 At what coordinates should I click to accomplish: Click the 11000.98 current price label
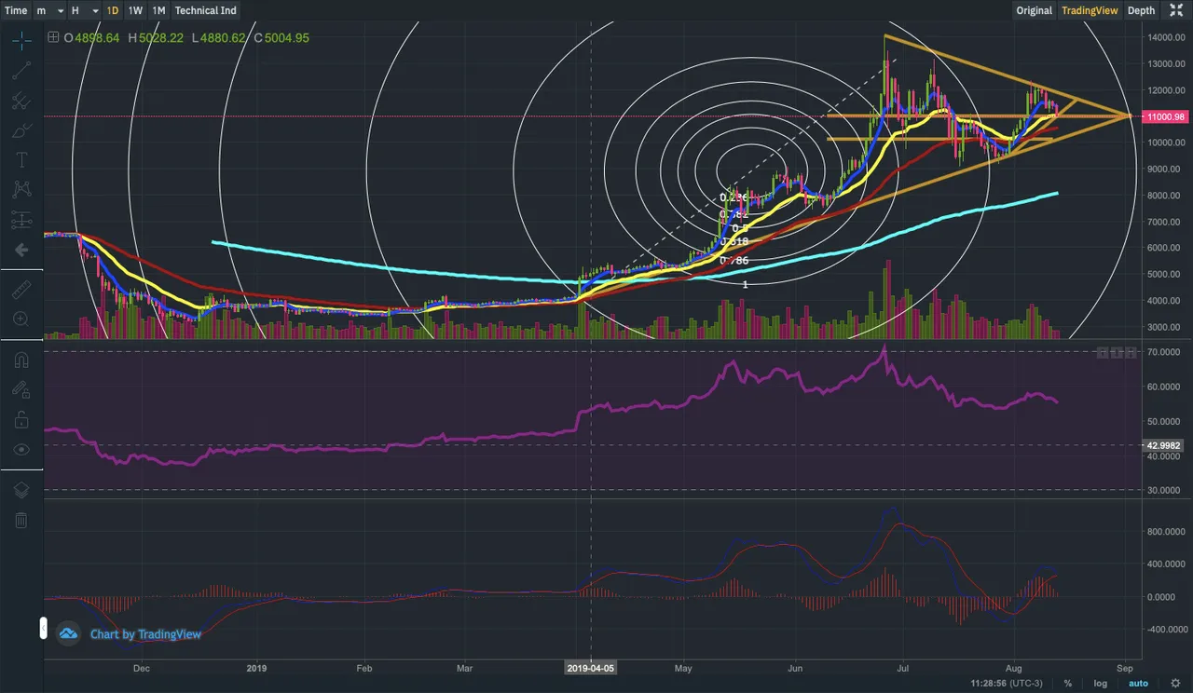coord(1167,116)
